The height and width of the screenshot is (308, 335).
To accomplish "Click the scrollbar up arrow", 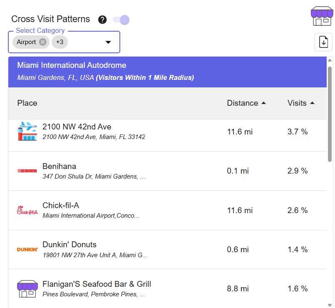I will click(330, 60).
